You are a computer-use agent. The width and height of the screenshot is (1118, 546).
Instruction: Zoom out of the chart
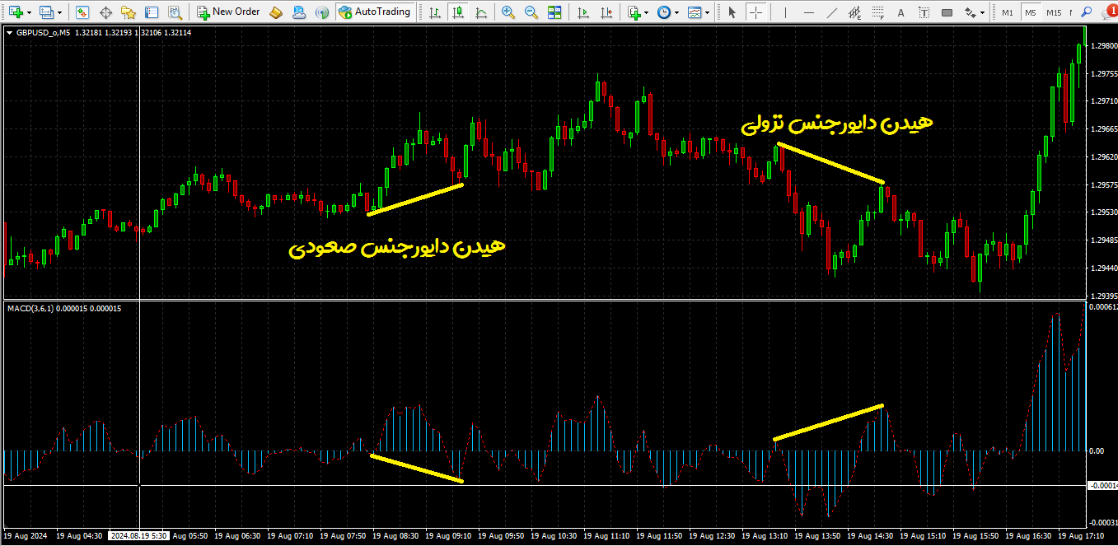531,12
